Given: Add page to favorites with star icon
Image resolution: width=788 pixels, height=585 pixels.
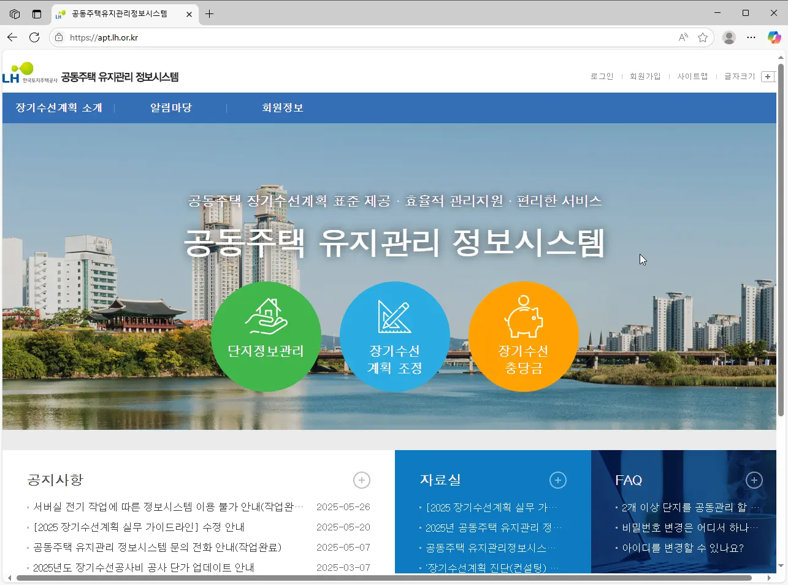Looking at the screenshot, I should click(703, 37).
